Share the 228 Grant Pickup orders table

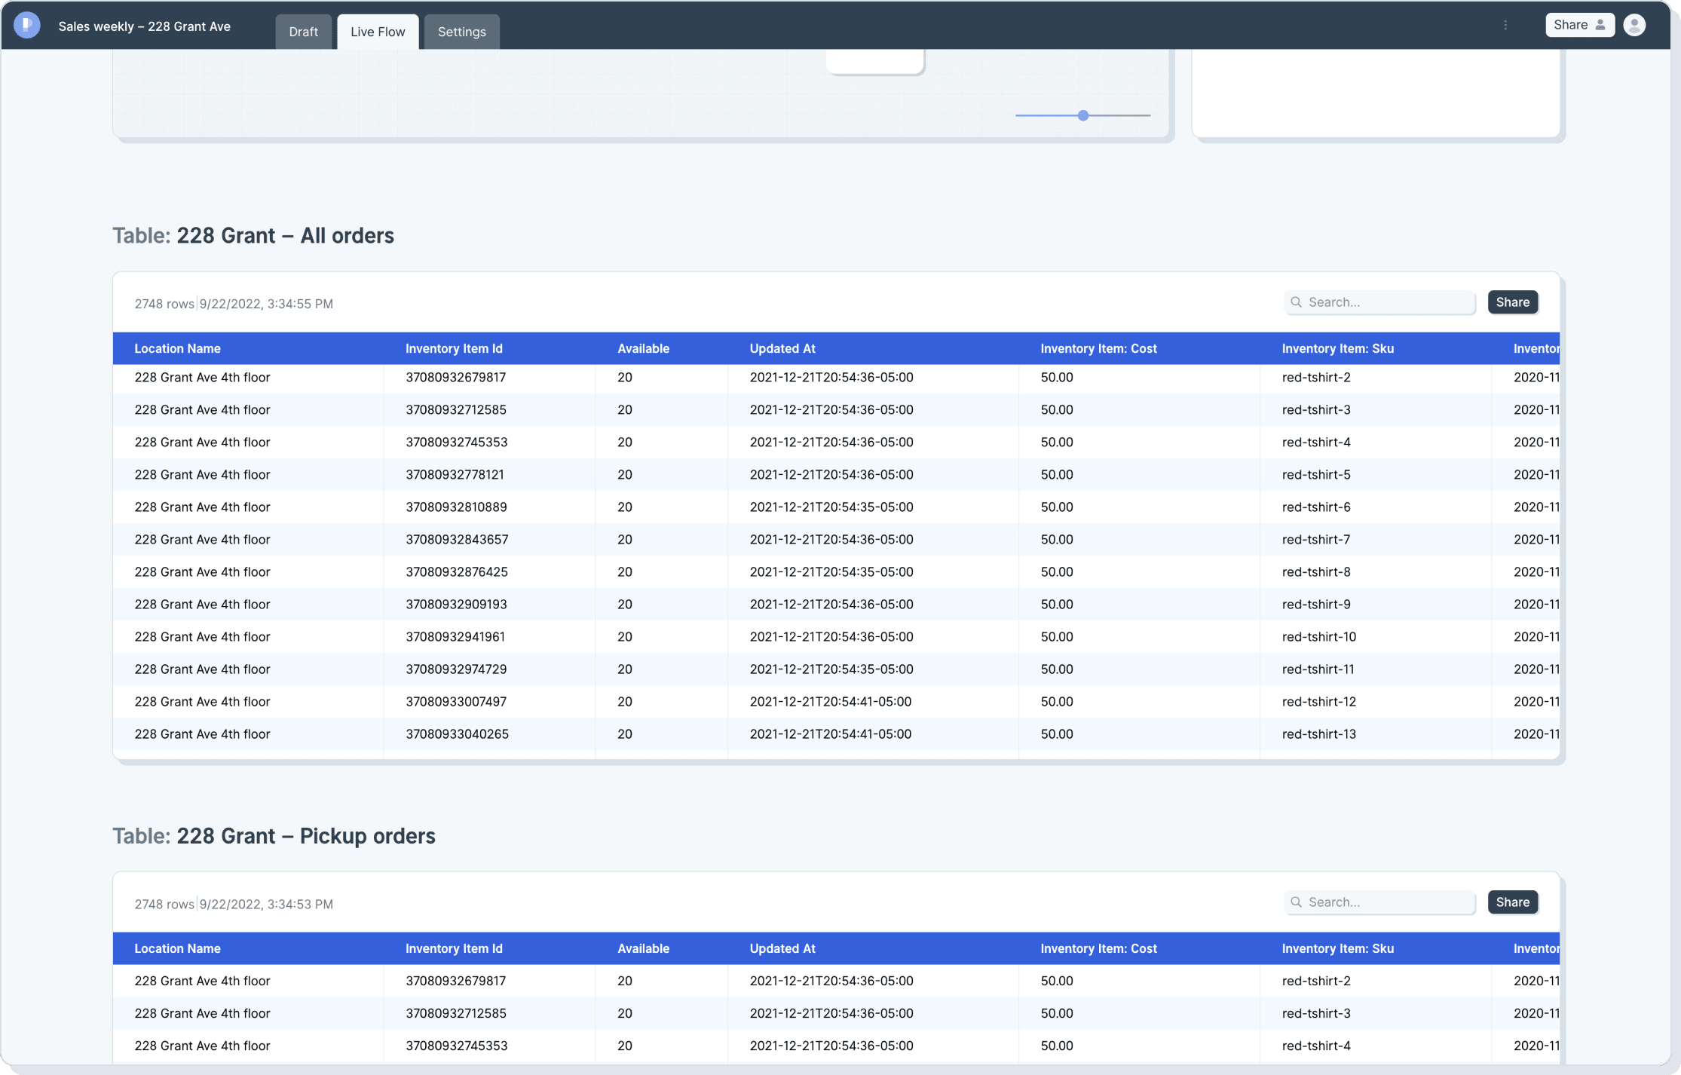pyautogui.click(x=1512, y=902)
